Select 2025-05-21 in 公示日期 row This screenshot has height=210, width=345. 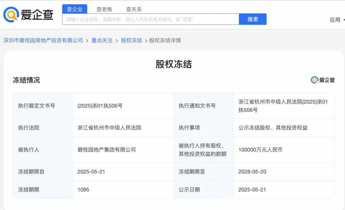(x=252, y=190)
